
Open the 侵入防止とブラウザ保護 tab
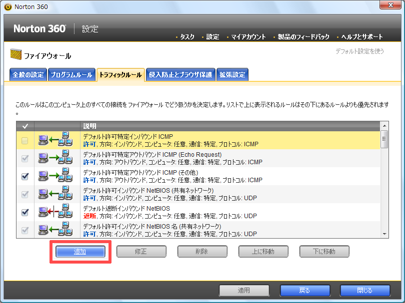(x=181, y=75)
